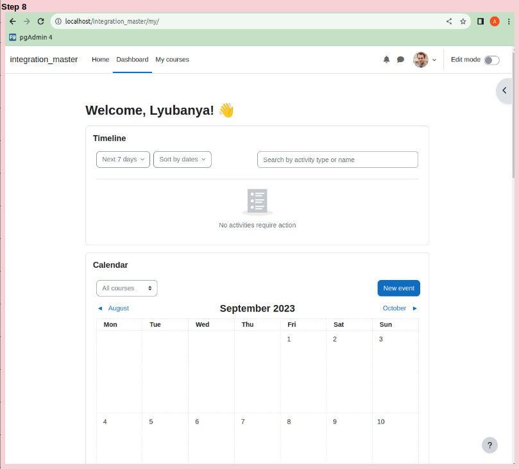Screen dimensions: 519x469
Task: Go back using browser back arrow
Action: [13, 22]
